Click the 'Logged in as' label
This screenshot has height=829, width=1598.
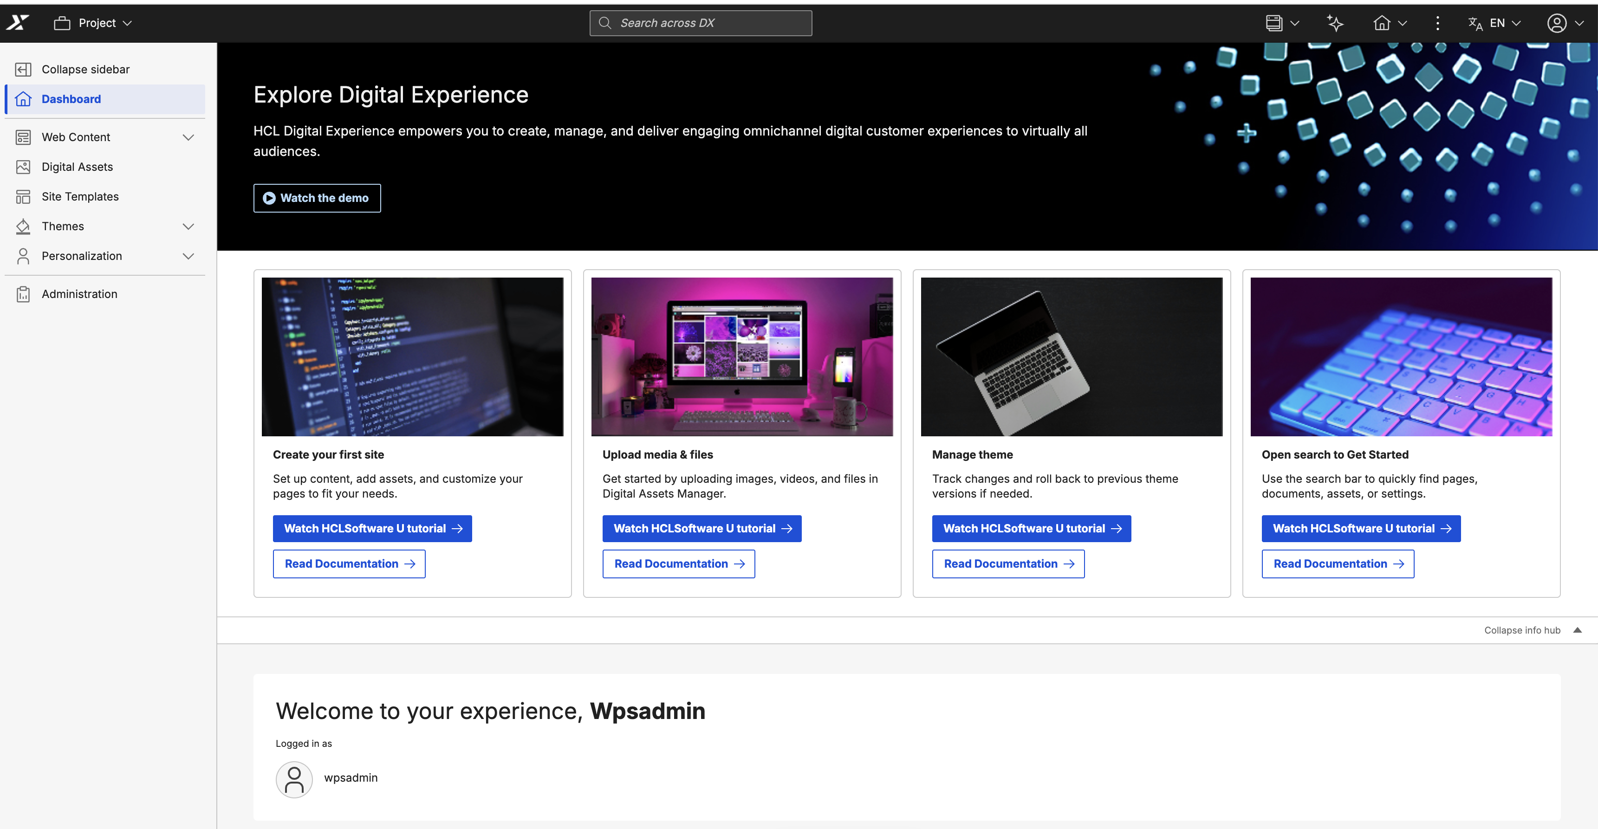[304, 744]
